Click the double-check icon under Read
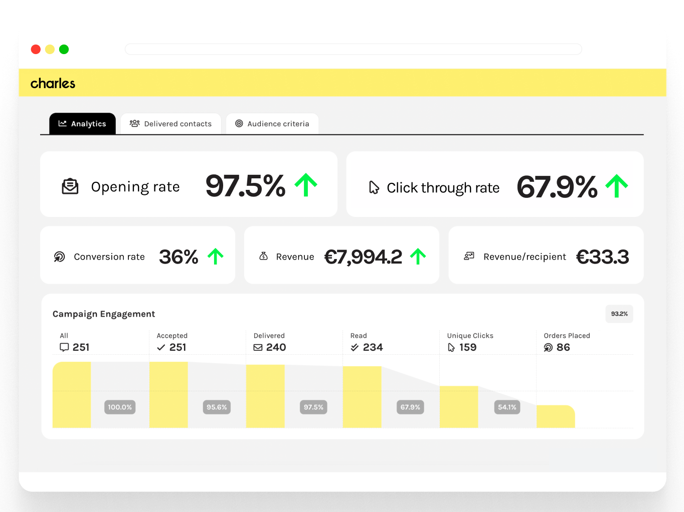 pyautogui.click(x=355, y=347)
